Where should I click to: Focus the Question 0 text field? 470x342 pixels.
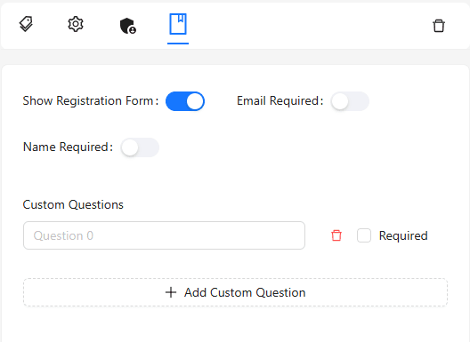pos(165,235)
